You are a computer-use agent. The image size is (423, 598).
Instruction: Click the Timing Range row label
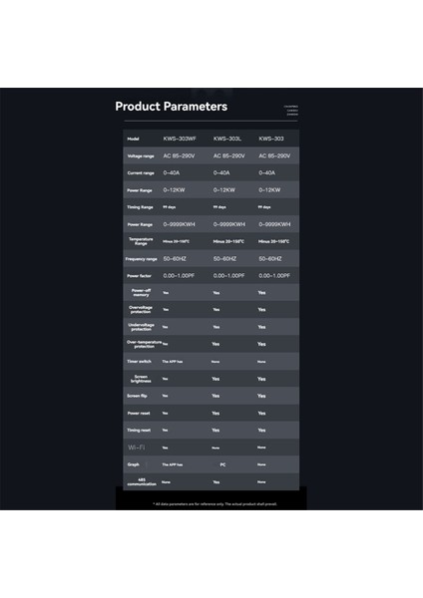[140, 207]
